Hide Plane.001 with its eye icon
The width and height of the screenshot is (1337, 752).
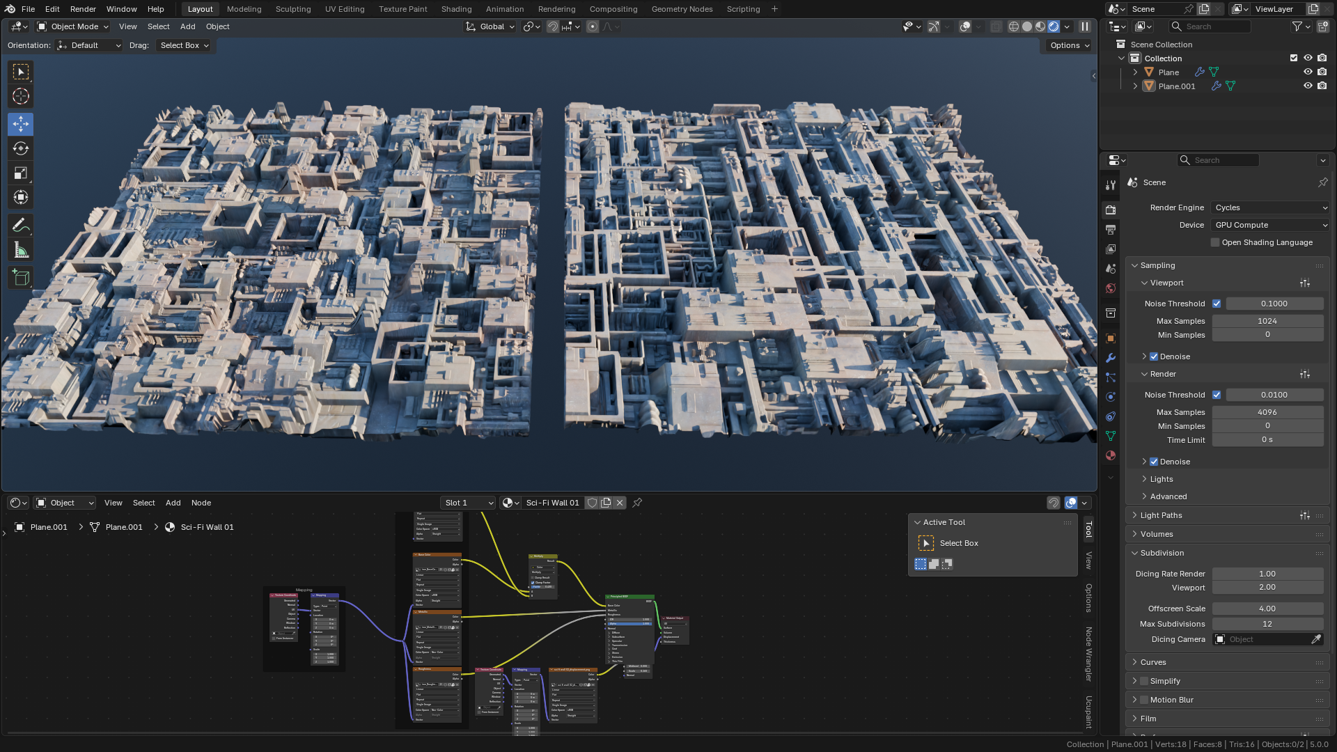[1308, 86]
